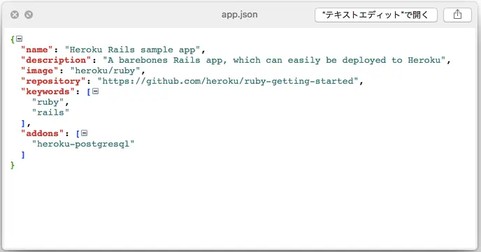Click the share icon button

coord(457,15)
